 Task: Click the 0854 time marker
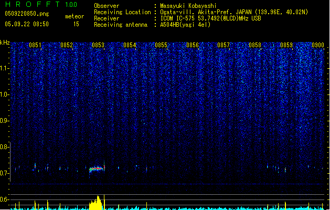coord(130,45)
